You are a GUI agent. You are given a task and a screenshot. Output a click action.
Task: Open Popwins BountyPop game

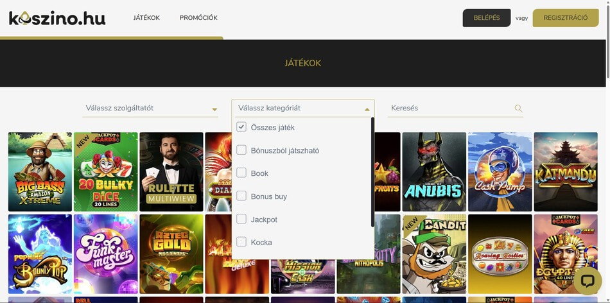[40, 254]
